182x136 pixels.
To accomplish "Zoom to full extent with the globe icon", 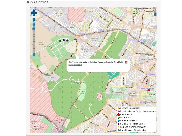I will tap(34, 22).
